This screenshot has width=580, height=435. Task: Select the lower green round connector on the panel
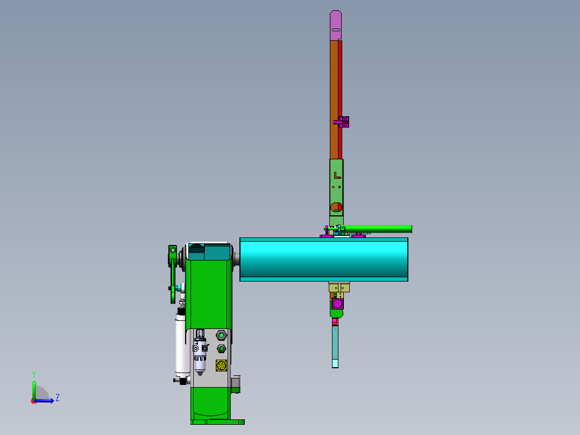[221, 349]
